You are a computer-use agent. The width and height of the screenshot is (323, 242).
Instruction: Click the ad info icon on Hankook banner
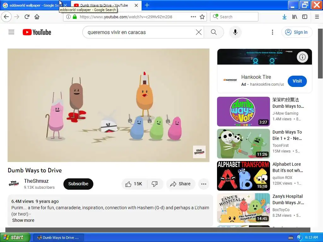click(x=302, y=57)
